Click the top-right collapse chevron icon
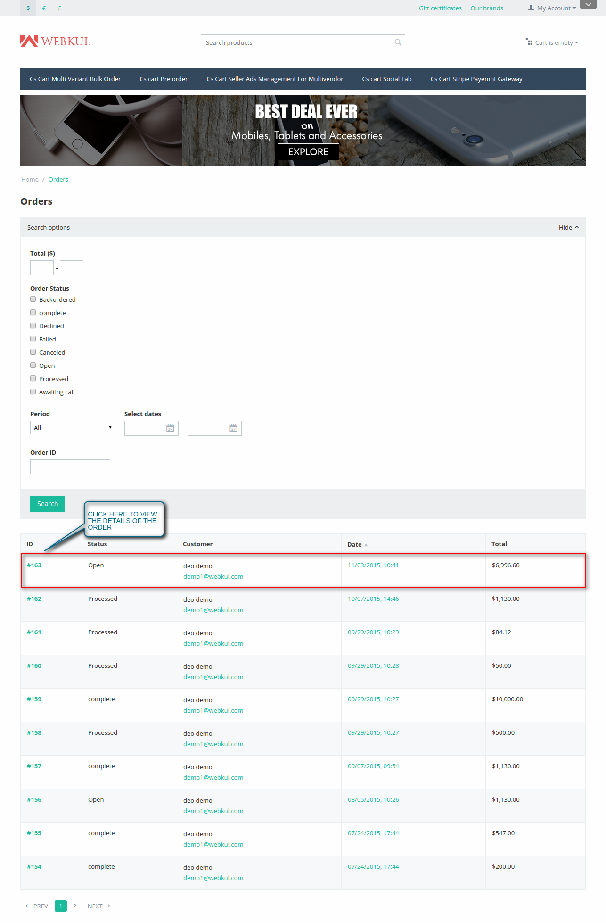Screen dimensions: 606x923 588,4
